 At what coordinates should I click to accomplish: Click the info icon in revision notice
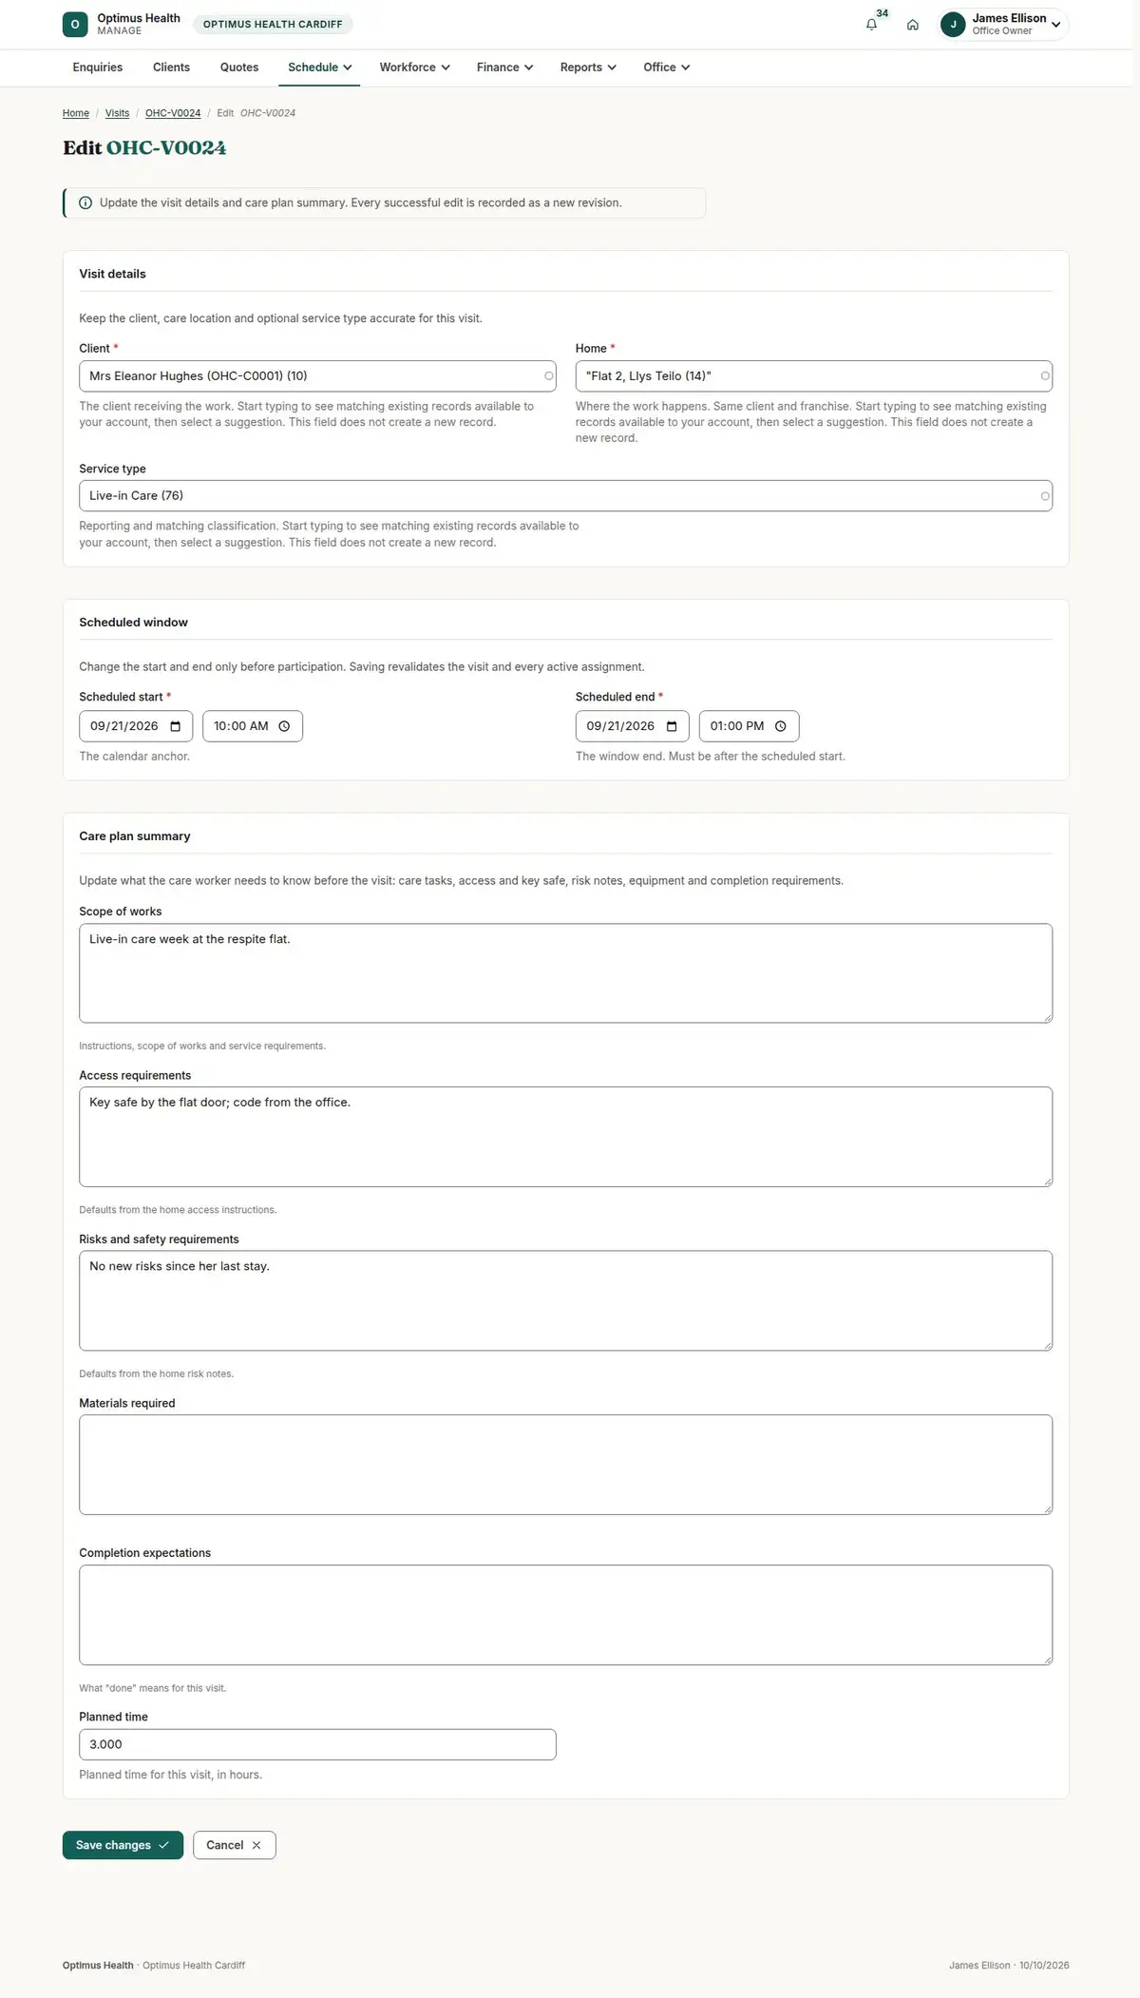coord(85,202)
